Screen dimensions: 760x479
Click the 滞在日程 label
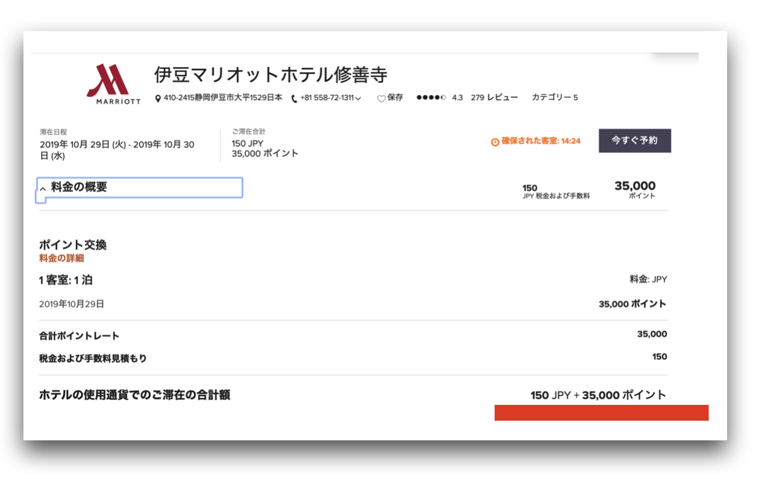coord(53,132)
